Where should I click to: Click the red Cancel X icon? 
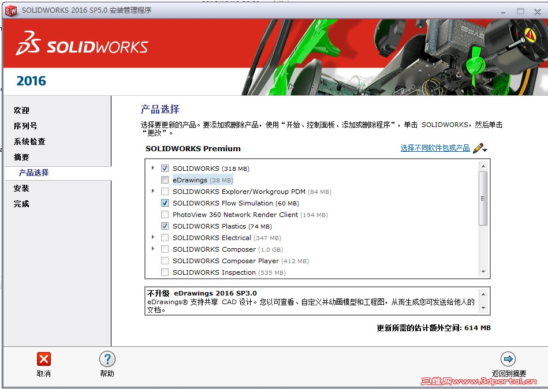point(44,359)
